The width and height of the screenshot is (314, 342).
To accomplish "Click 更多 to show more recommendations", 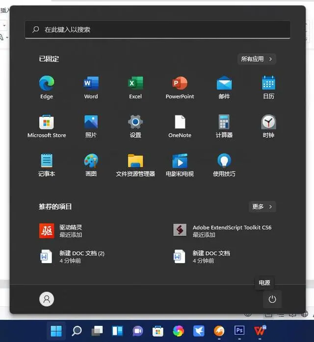I will click(x=262, y=207).
